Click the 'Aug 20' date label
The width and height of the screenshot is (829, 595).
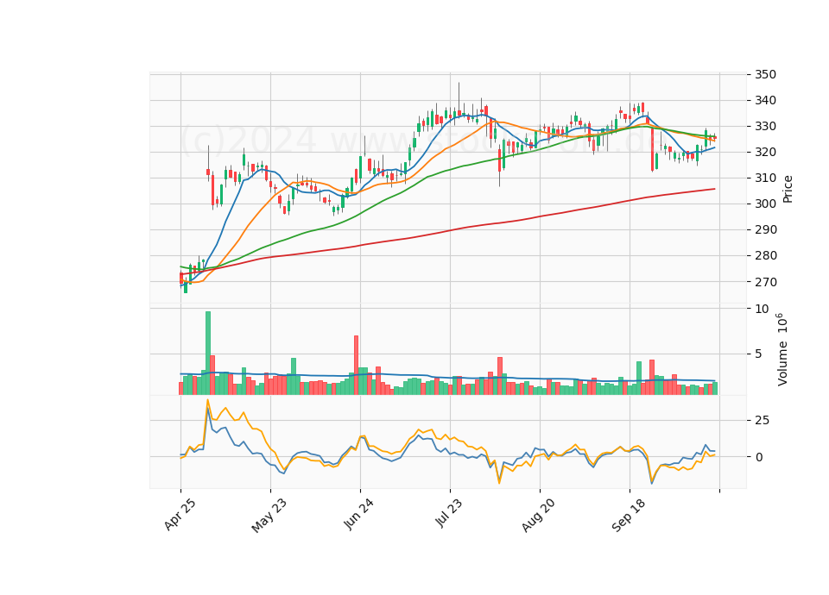pyautogui.click(x=538, y=516)
